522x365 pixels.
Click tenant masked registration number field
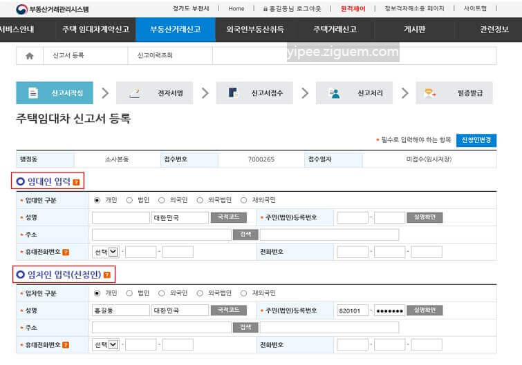click(x=389, y=310)
